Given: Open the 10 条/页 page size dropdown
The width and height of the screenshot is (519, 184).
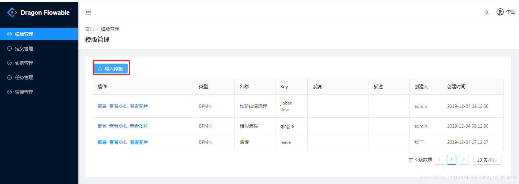Looking at the screenshot, I should click(x=487, y=160).
